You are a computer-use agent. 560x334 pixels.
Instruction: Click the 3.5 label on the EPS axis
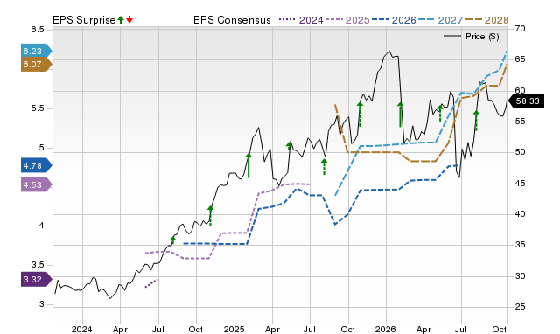[37, 265]
